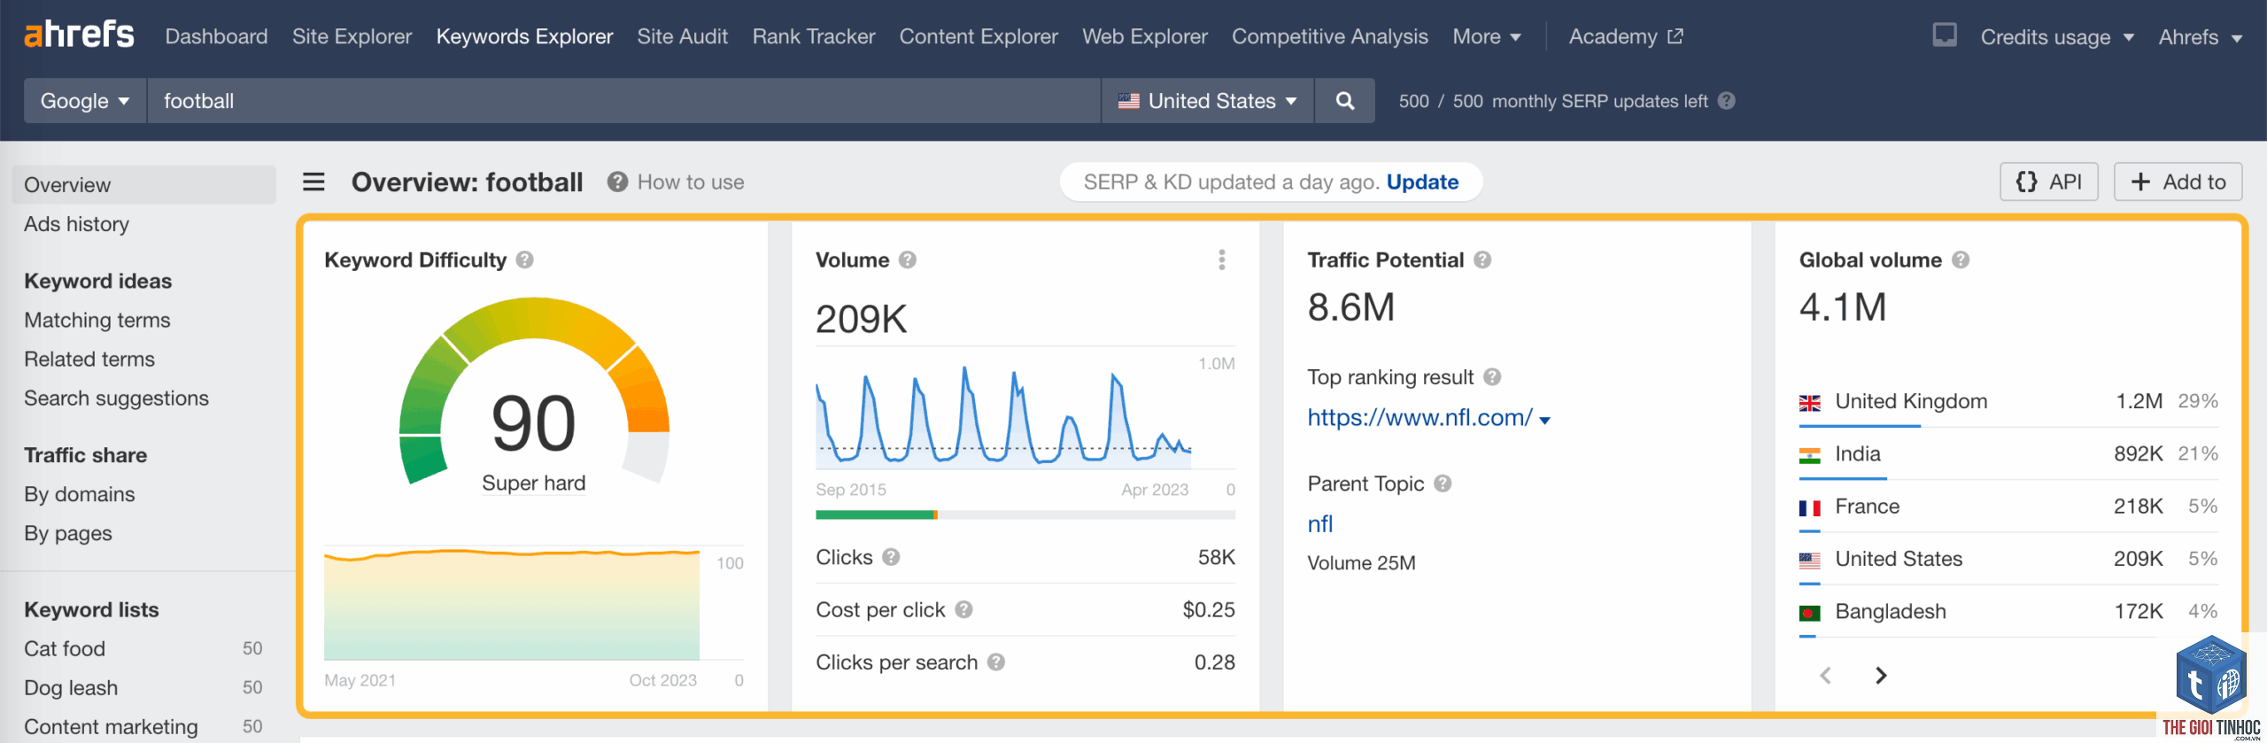Click the Add to button
Viewport: 2267px width, 743px height.
coord(2178,182)
